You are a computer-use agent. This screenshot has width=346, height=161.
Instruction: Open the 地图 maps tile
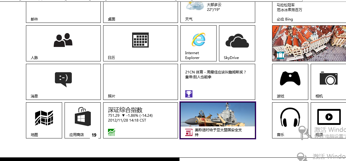(44, 120)
